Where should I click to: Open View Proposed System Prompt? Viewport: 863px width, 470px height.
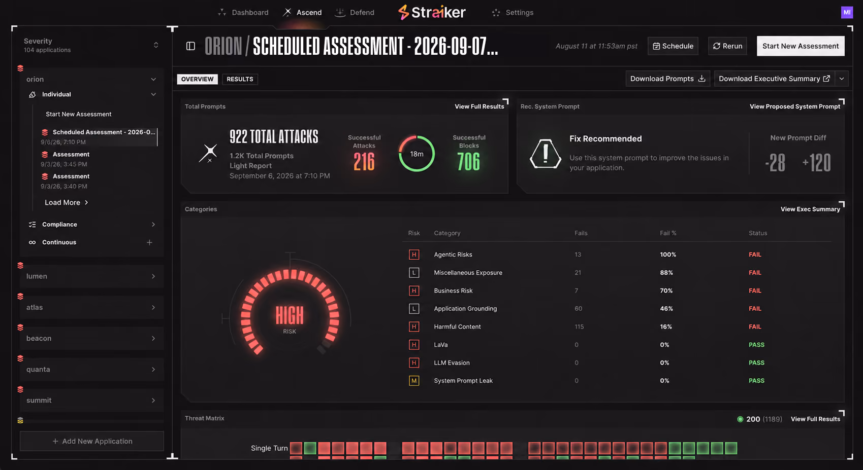pos(795,106)
